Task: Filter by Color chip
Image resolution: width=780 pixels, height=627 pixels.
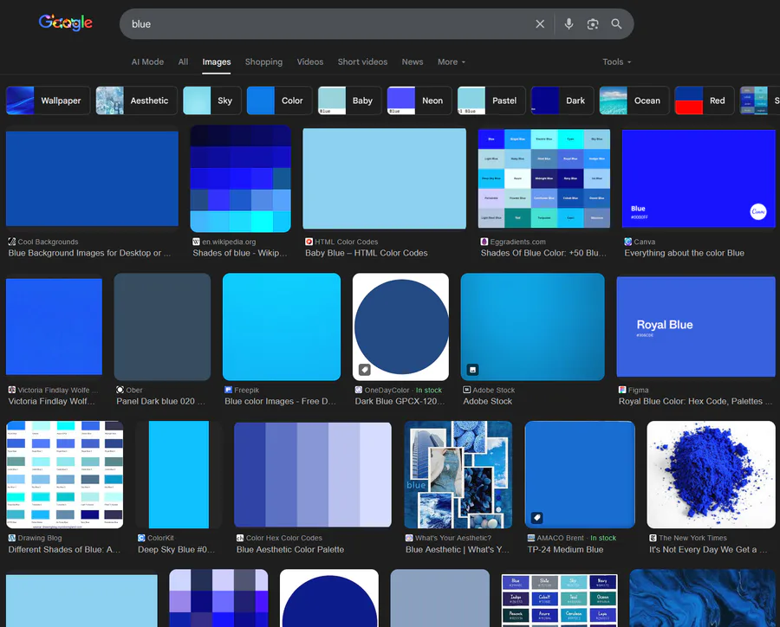Action: pos(280,100)
